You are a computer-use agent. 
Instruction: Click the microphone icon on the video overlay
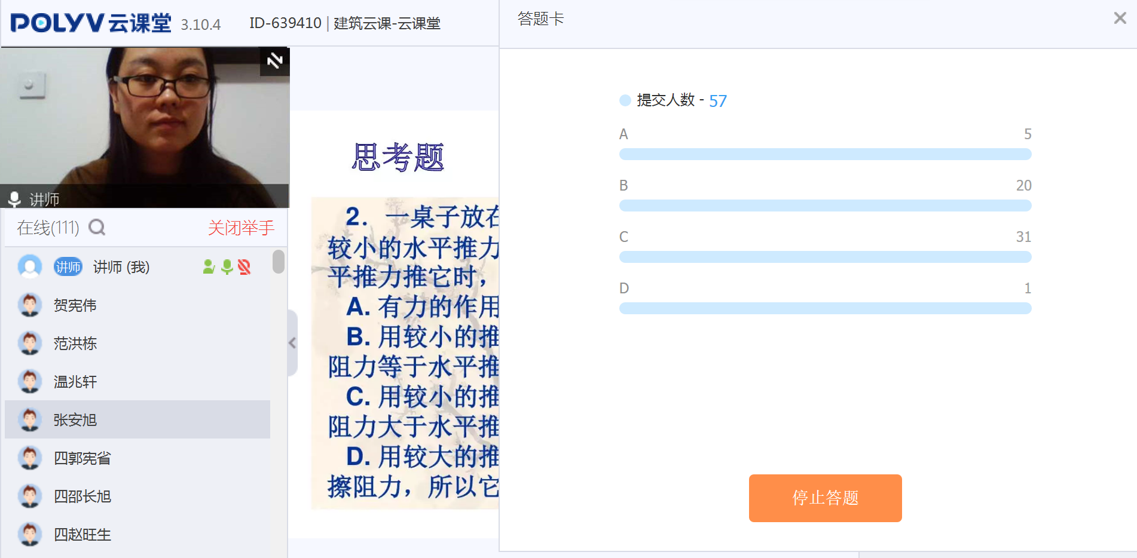14,199
